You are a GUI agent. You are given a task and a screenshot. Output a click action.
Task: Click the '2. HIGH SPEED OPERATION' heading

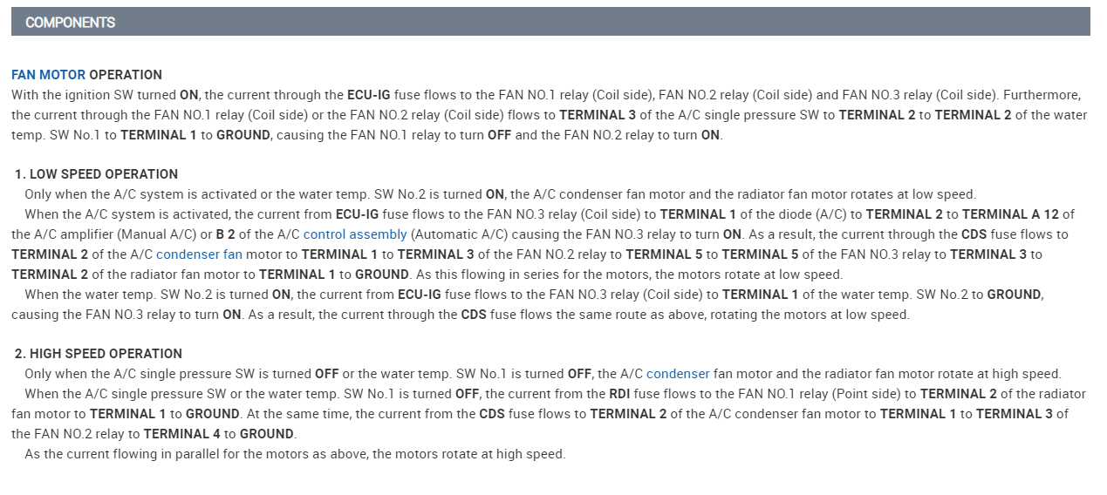tap(99, 354)
